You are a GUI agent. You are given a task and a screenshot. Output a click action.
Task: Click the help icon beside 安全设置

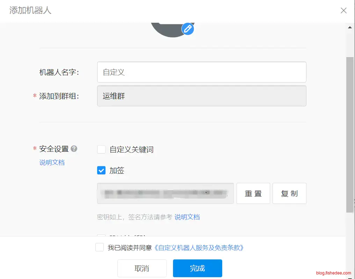[x=74, y=149]
